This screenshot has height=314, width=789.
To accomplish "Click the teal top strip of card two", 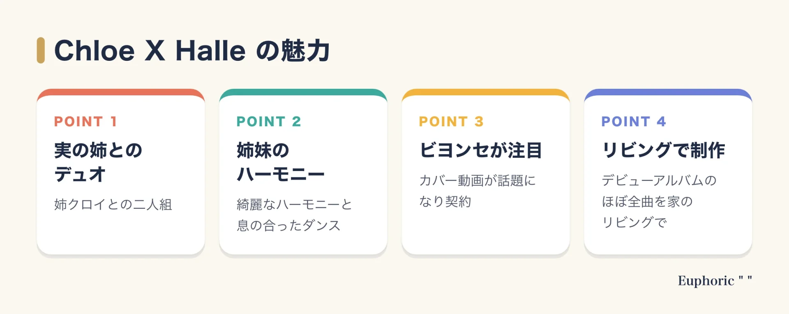I will pos(303,92).
